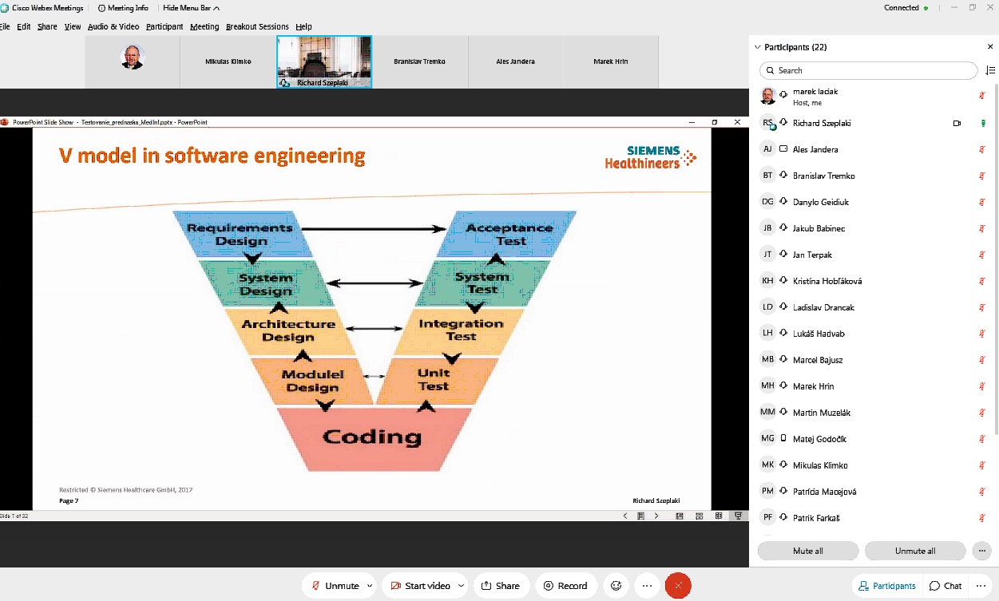The height and width of the screenshot is (601, 999).
Task: Open the Audio & Video menu
Action: 113,26
